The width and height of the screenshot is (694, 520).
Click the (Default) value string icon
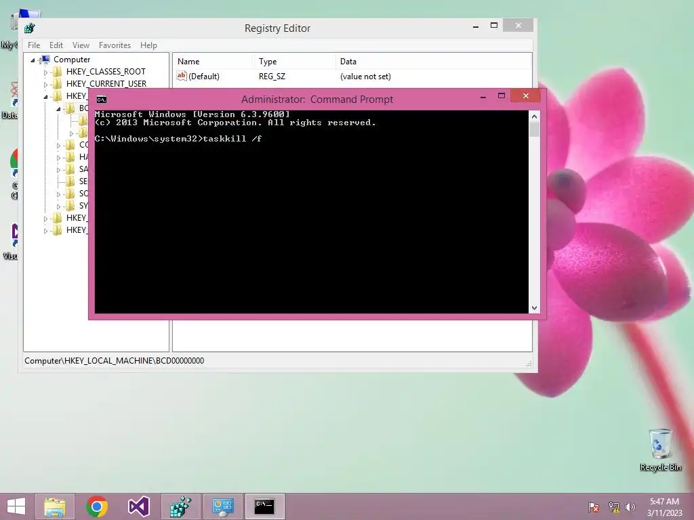[x=182, y=76]
